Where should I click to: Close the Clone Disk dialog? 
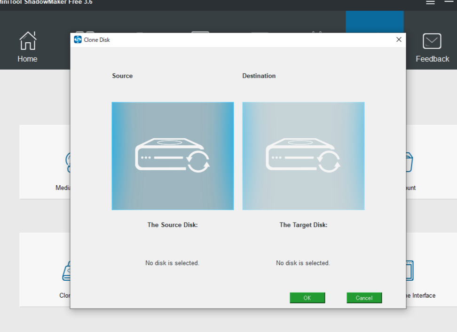[399, 40]
